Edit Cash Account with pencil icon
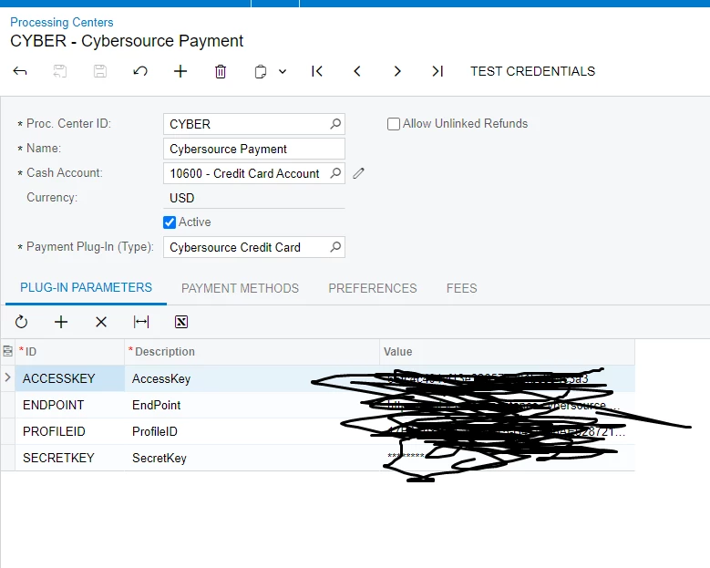 [358, 173]
